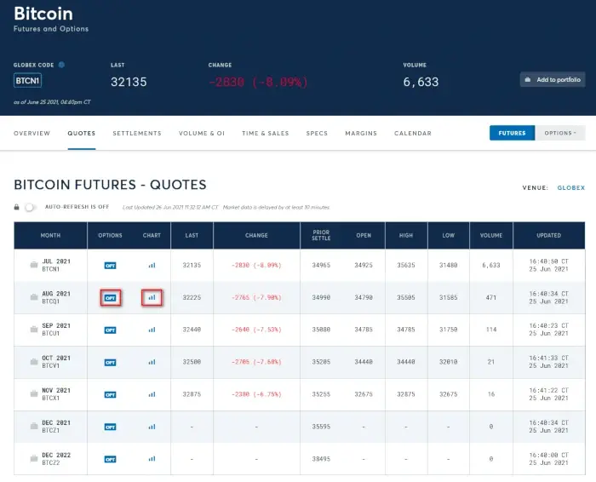Click the NOV 2021 month label
Screen dimensions: 596x482
56,390
